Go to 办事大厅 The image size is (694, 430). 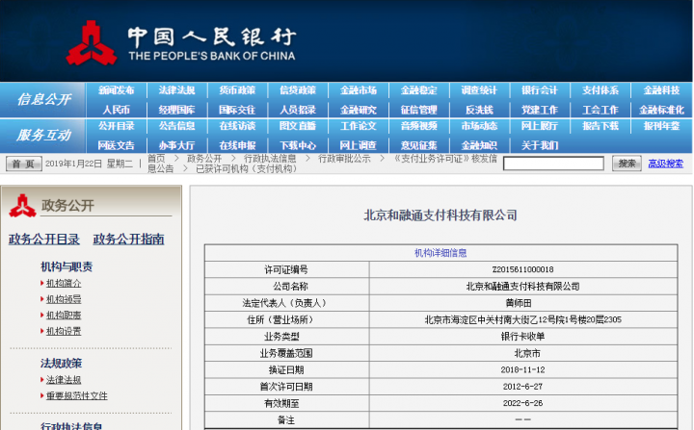coord(176,145)
